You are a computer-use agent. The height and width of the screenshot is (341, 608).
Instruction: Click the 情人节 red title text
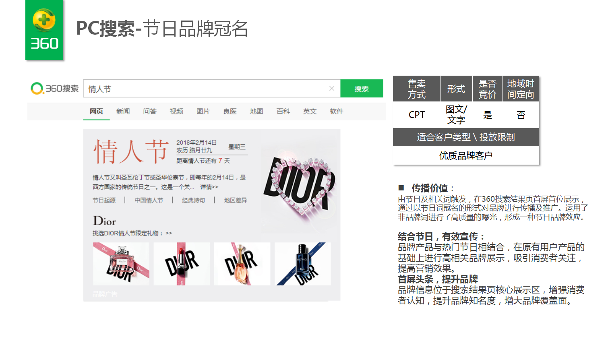[x=131, y=152]
